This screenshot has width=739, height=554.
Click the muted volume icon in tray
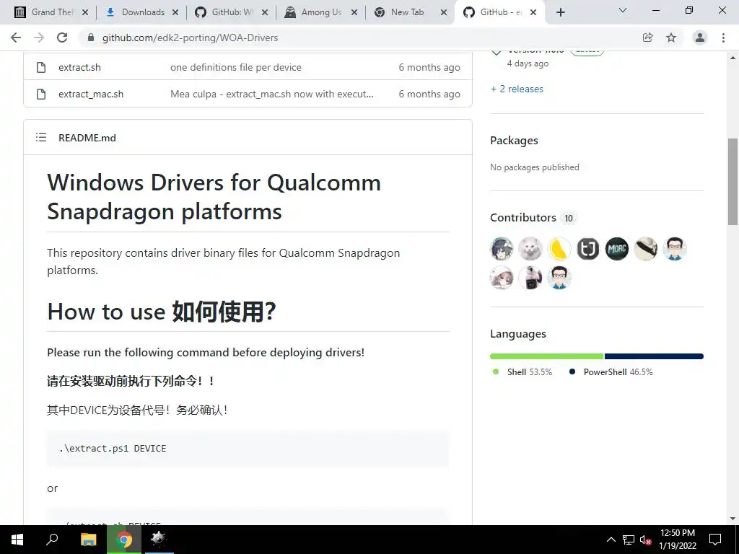(x=645, y=540)
